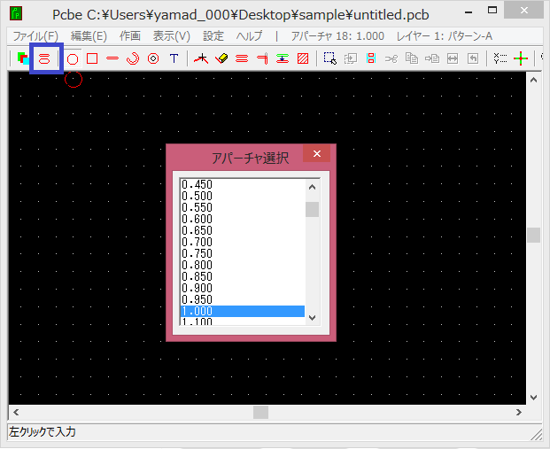The image size is (550, 449).
Task: Open the 編集(E) menu
Action: [89, 36]
